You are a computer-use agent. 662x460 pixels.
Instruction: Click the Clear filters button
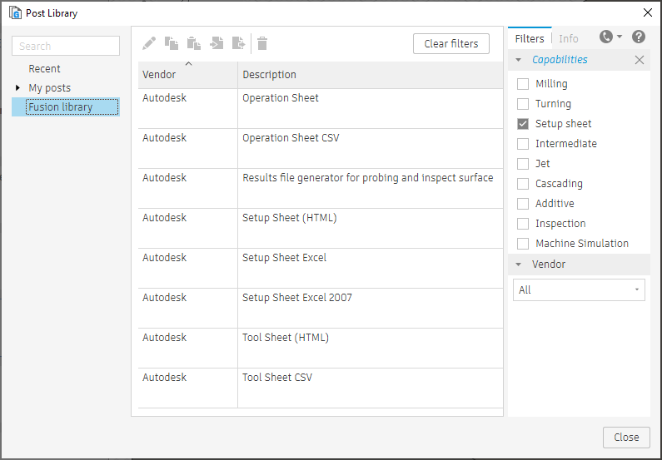click(450, 43)
